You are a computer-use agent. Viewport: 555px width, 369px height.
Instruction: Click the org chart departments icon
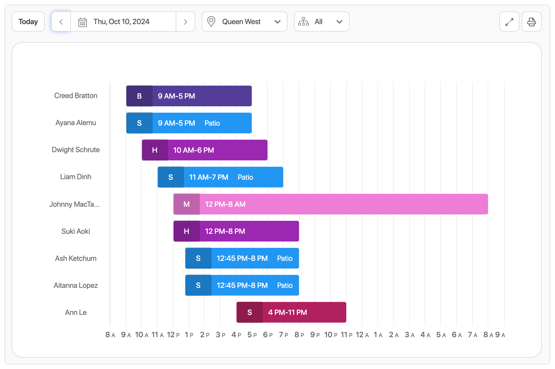coord(303,22)
